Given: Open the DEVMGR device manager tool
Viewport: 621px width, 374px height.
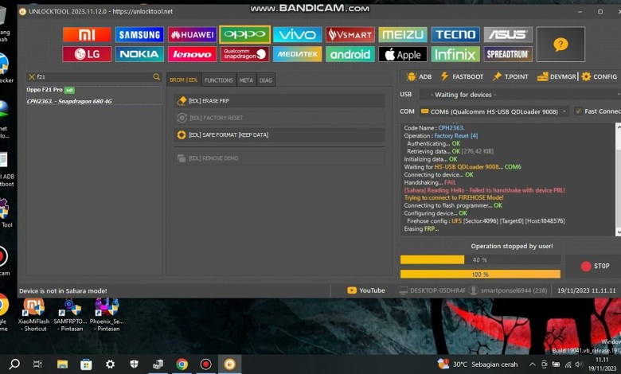Looking at the screenshot, I should (x=554, y=77).
